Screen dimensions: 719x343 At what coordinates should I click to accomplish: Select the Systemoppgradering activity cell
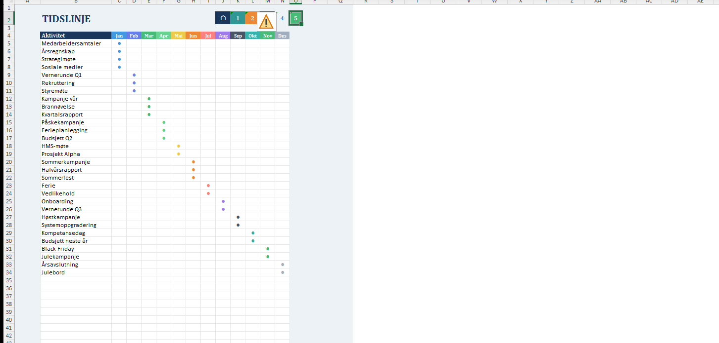pos(76,225)
